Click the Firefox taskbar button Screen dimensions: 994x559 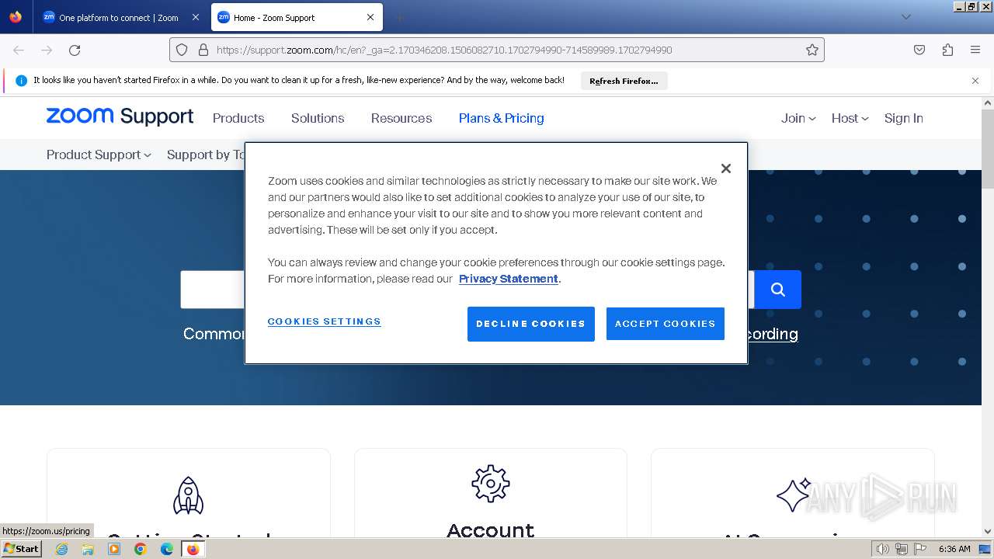[193, 549]
